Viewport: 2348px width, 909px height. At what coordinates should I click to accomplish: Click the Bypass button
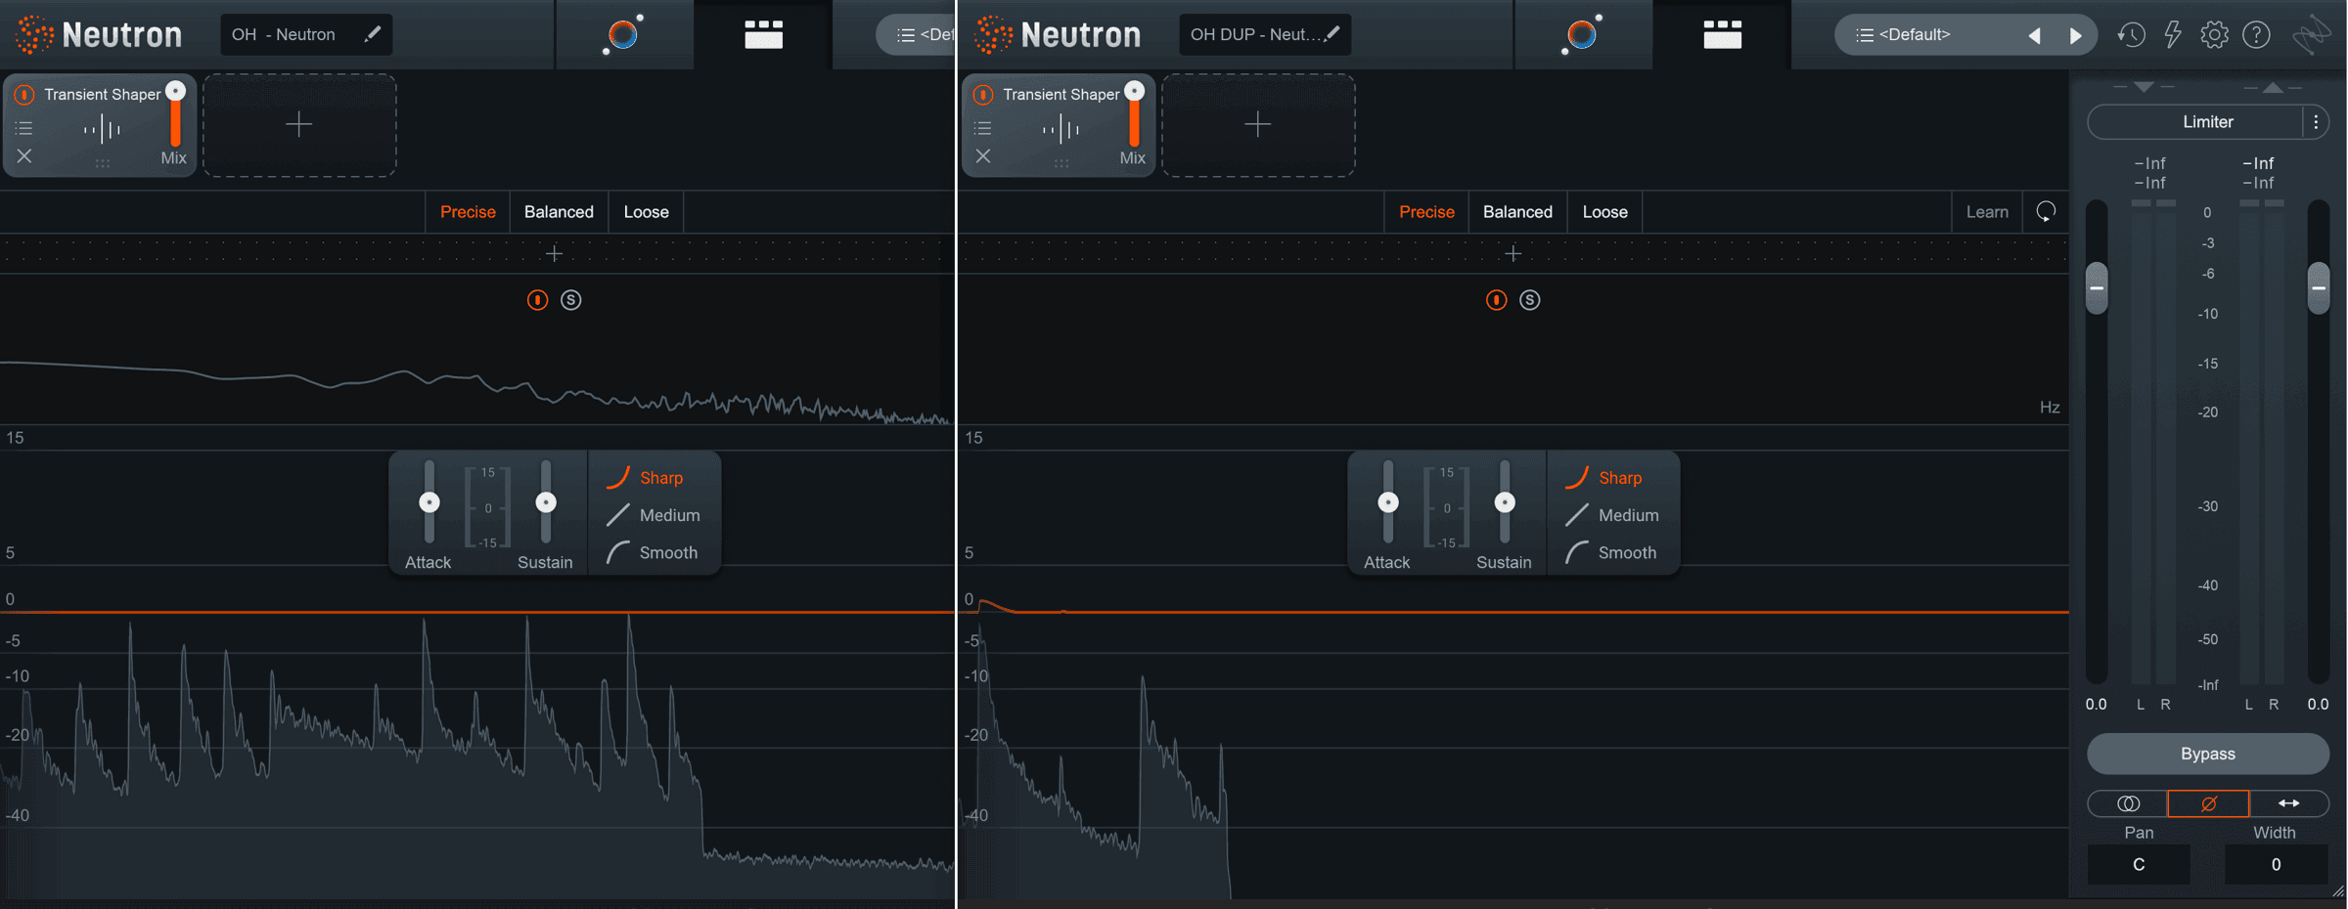[2208, 754]
